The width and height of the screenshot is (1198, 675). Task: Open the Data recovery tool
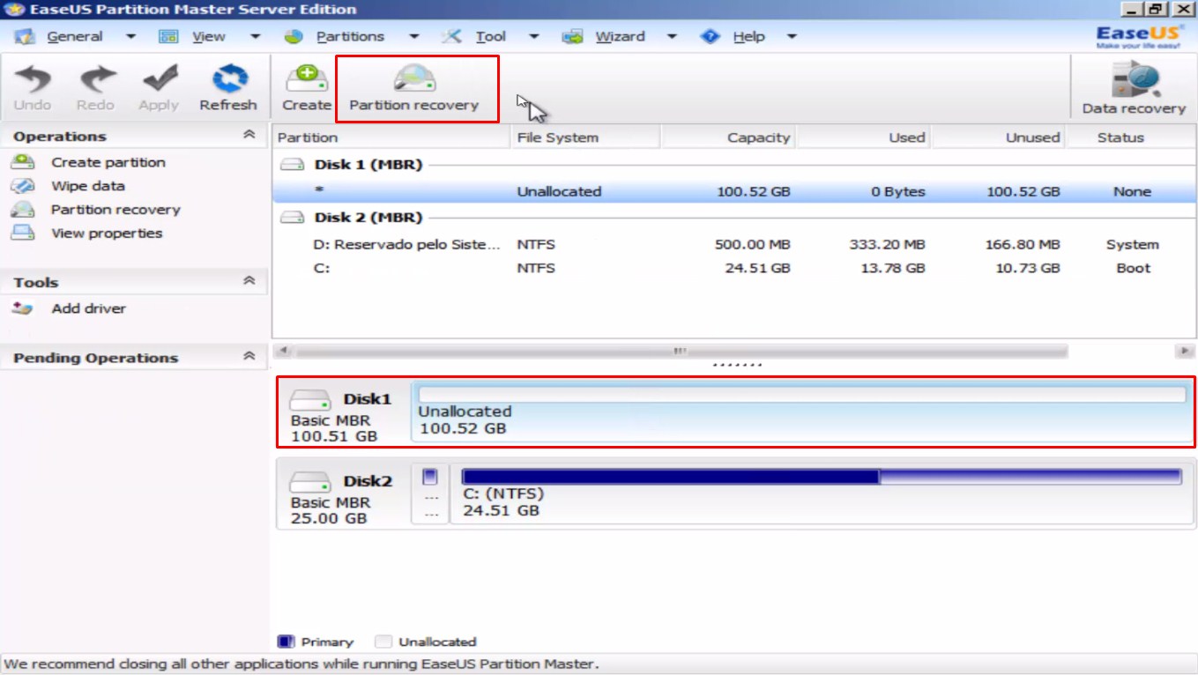(1134, 88)
